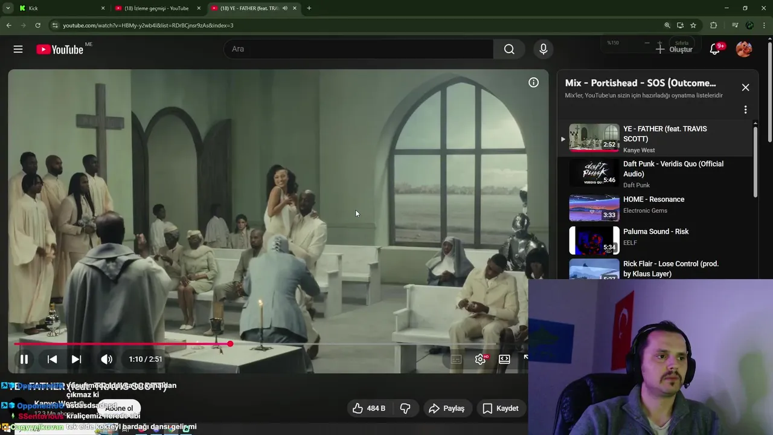The image size is (773, 435).
Task: Open browser media controls icon
Action: (735, 25)
